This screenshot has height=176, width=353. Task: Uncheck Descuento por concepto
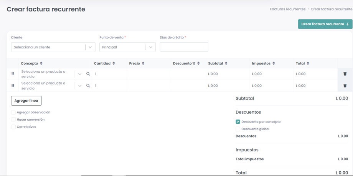(x=238, y=122)
